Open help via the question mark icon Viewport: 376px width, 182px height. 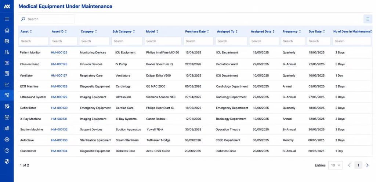tap(7, 151)
